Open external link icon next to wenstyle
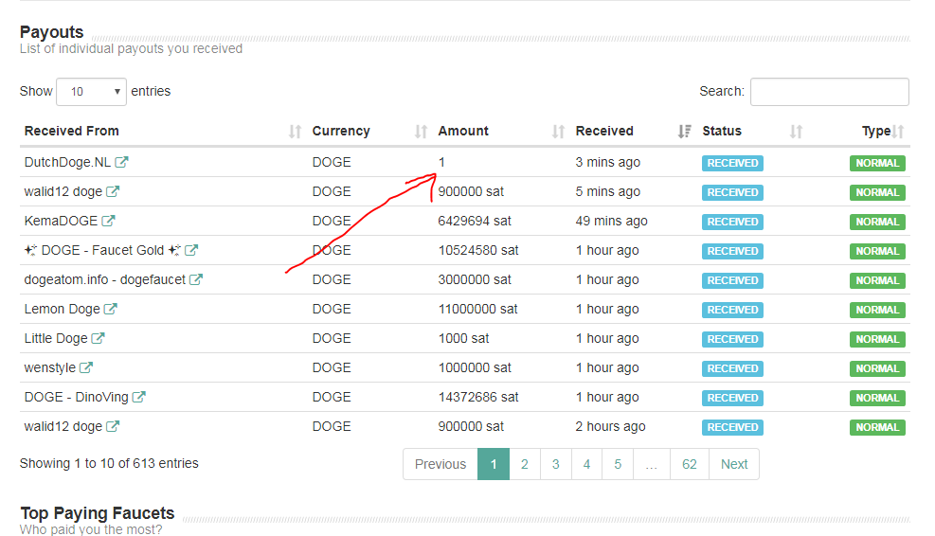Image resolution: width=935 pixels, height=536 pixels. 86,367
